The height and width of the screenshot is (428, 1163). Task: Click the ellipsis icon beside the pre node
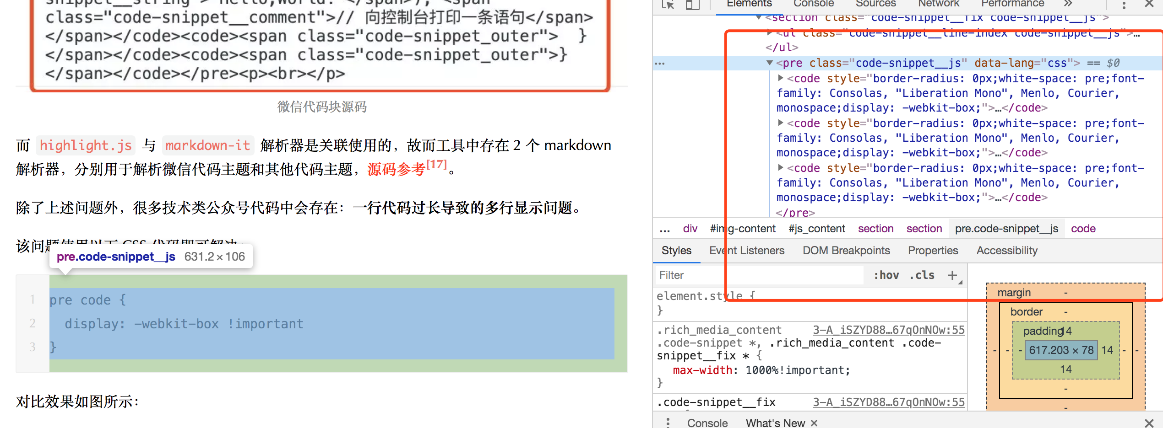coord(659,63)
